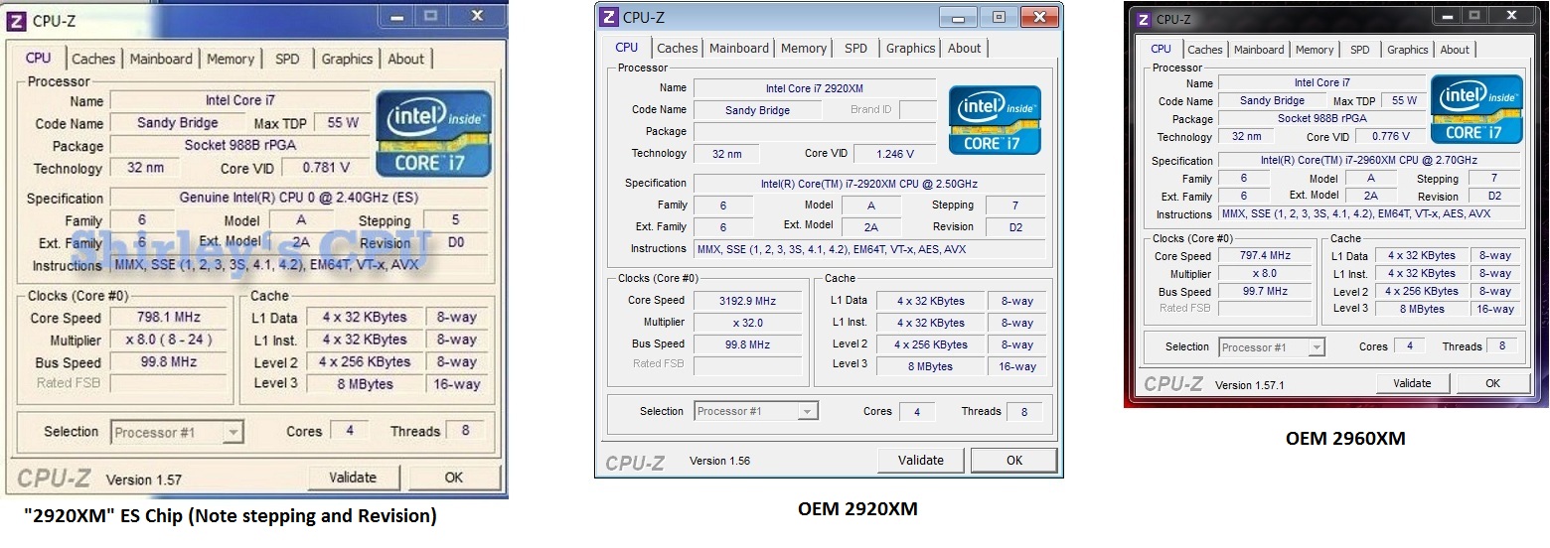Click Validate in right version 1.57.1 window

[x=1412, y=383]
